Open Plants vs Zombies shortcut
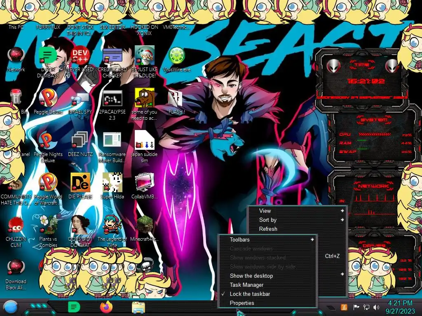 click(x=48, y=225)
